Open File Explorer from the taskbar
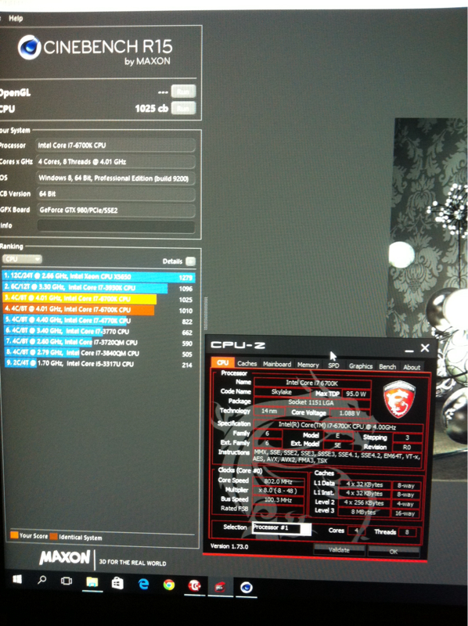468x626 pixels. [92, 582]
